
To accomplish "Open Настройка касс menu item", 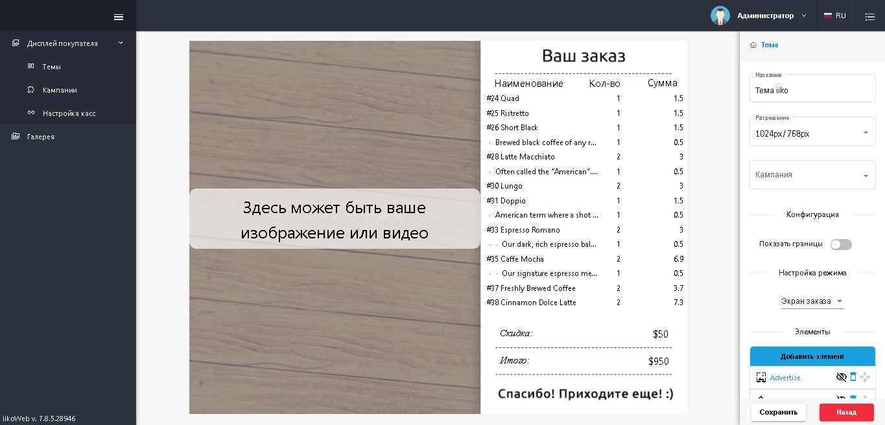I will (x=69, y=113).
